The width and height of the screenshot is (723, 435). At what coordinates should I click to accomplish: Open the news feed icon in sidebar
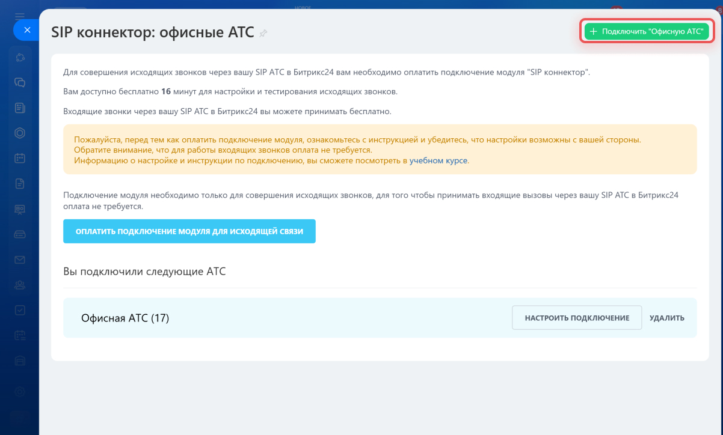(x=20, y=108)
